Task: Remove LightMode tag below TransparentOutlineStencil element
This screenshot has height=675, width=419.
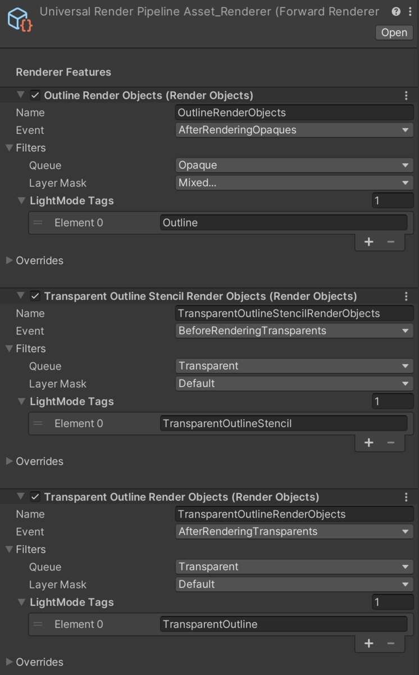Action: (x=391, y=443)
